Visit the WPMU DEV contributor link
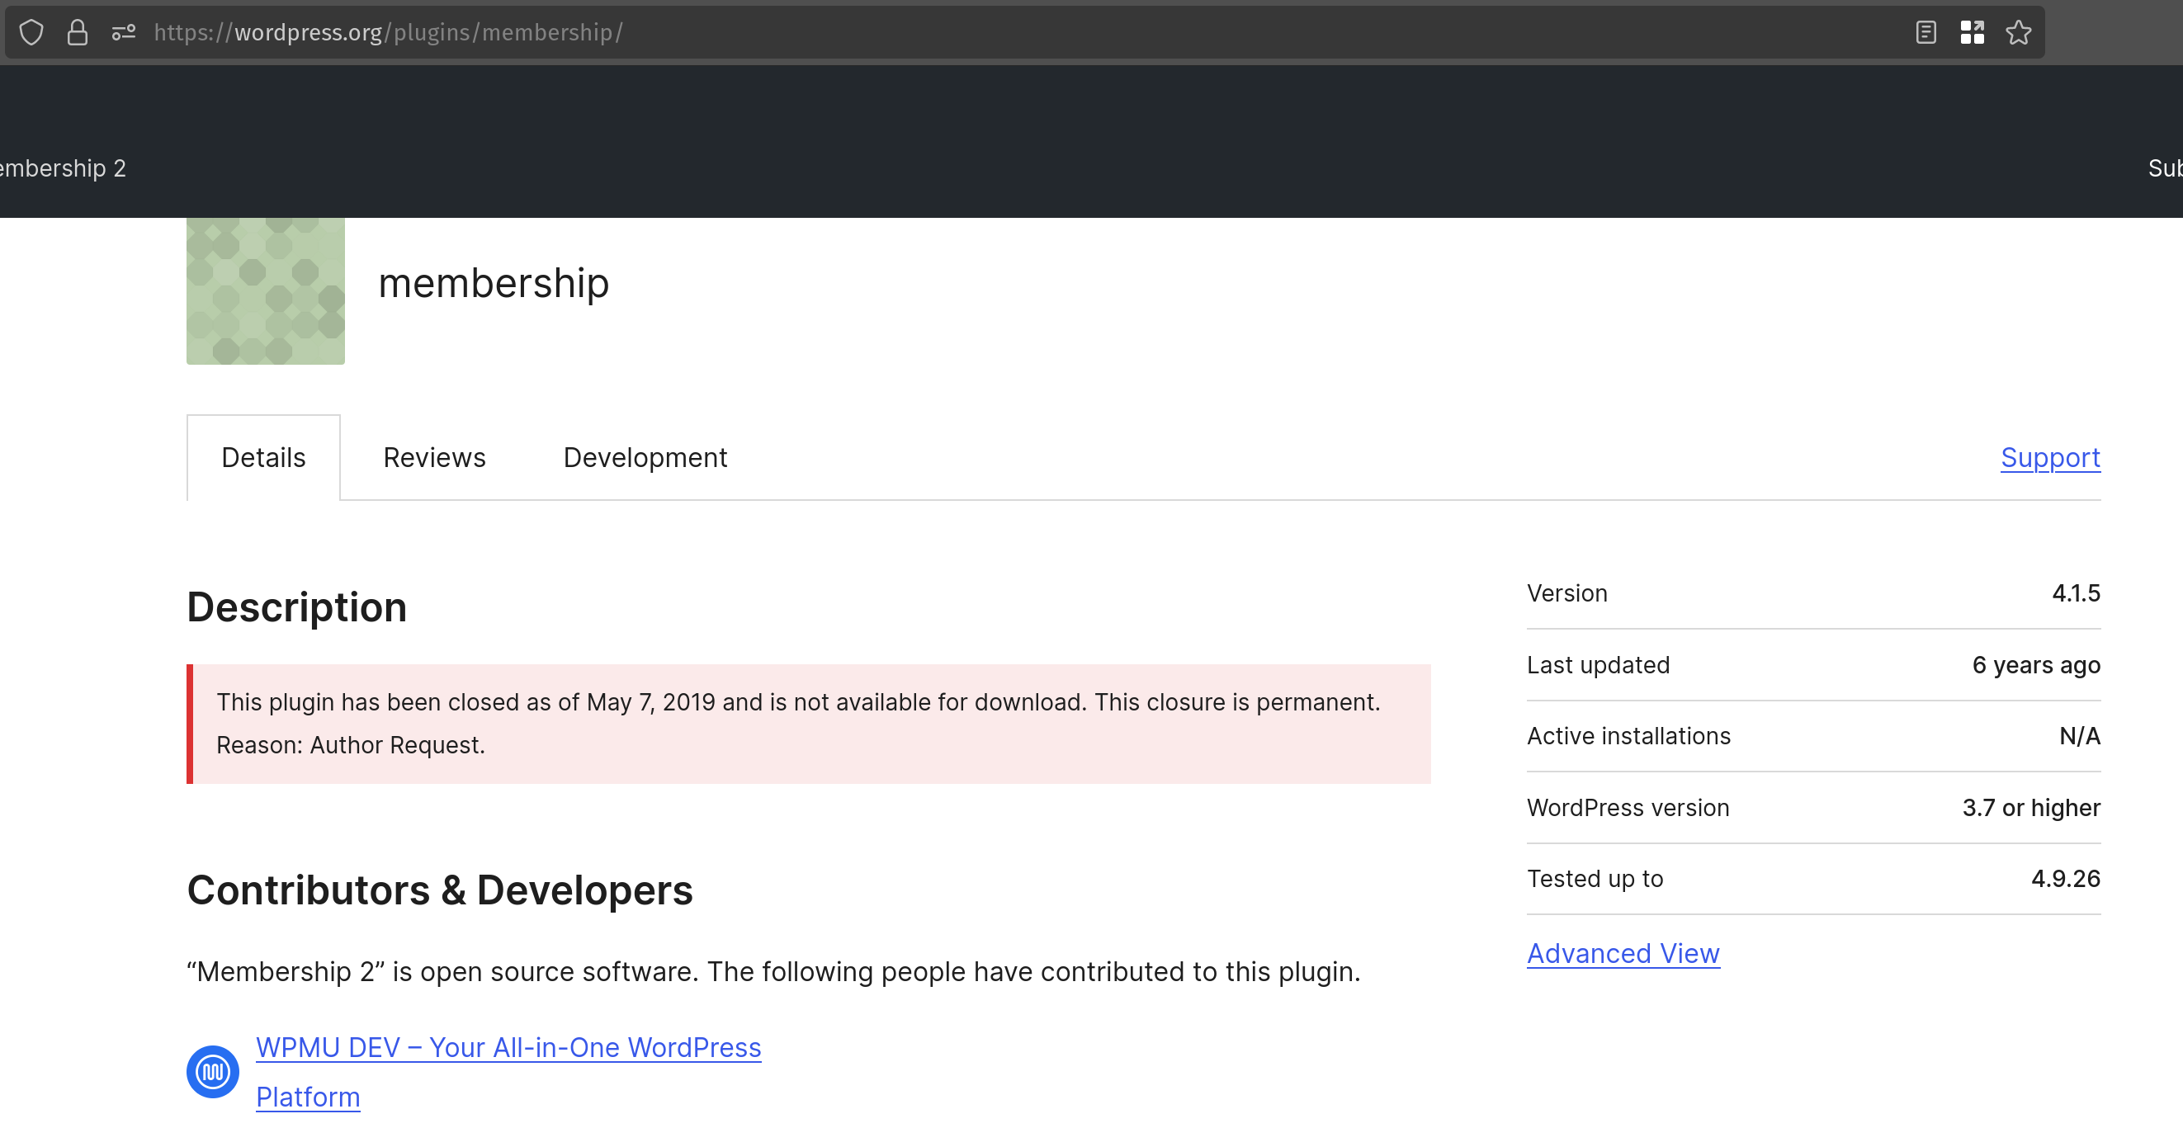 pos(508,1047)
